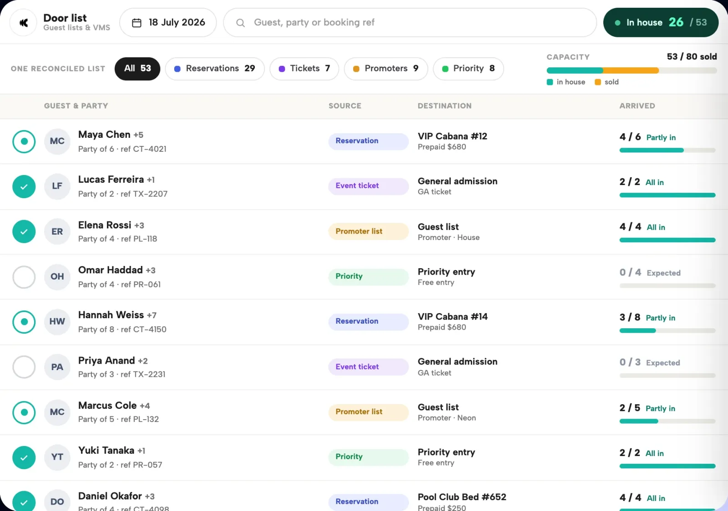
Task: Click Reservation badge in Maya Chen row
Action: [x=369, y=141]
